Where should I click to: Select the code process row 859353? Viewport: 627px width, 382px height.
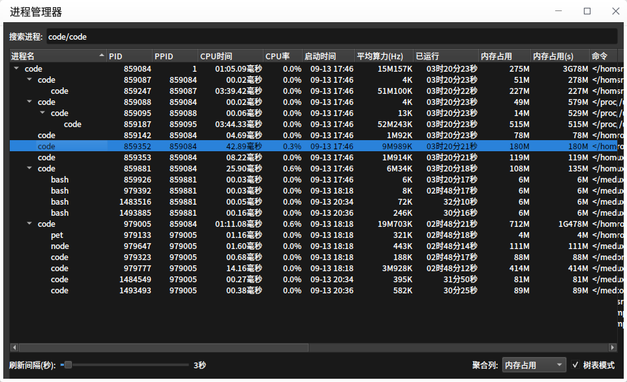(313, 158)
